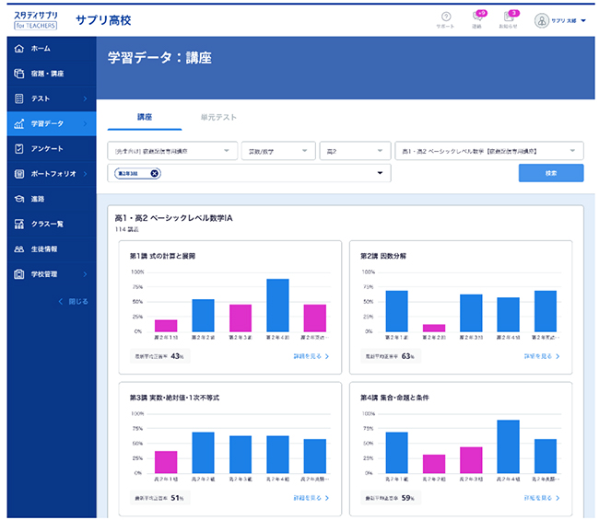
Task: Open クラス一覧 class list icon
Action: (x=19, y=224)
